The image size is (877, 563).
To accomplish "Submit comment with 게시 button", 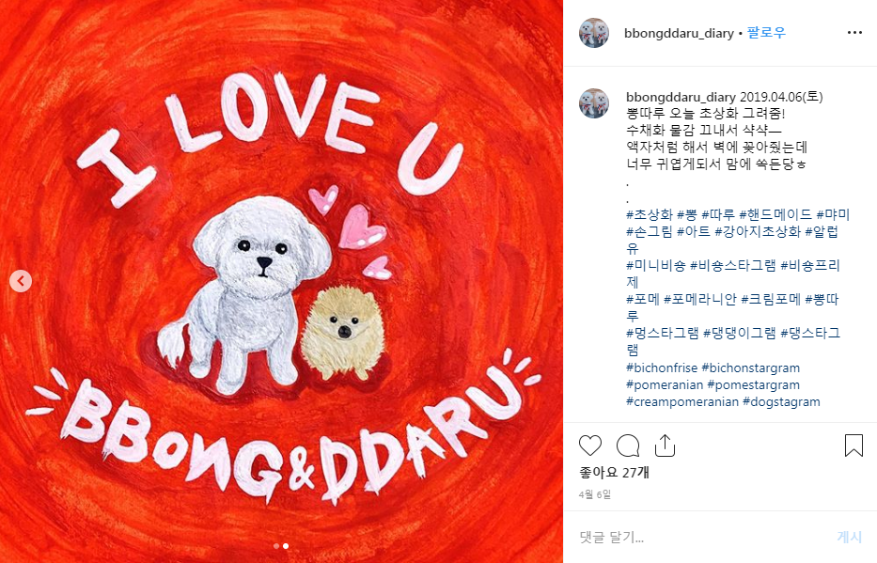I will (x=849, y=538).
